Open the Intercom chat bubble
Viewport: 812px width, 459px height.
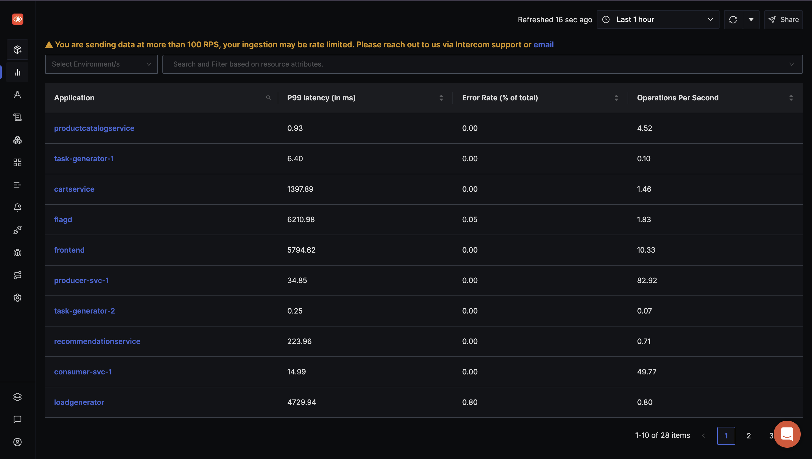point(787,434)
